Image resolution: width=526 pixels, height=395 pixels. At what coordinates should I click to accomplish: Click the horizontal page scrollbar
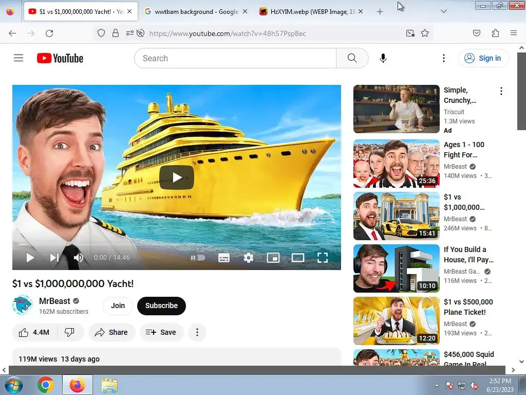[257, 370]
